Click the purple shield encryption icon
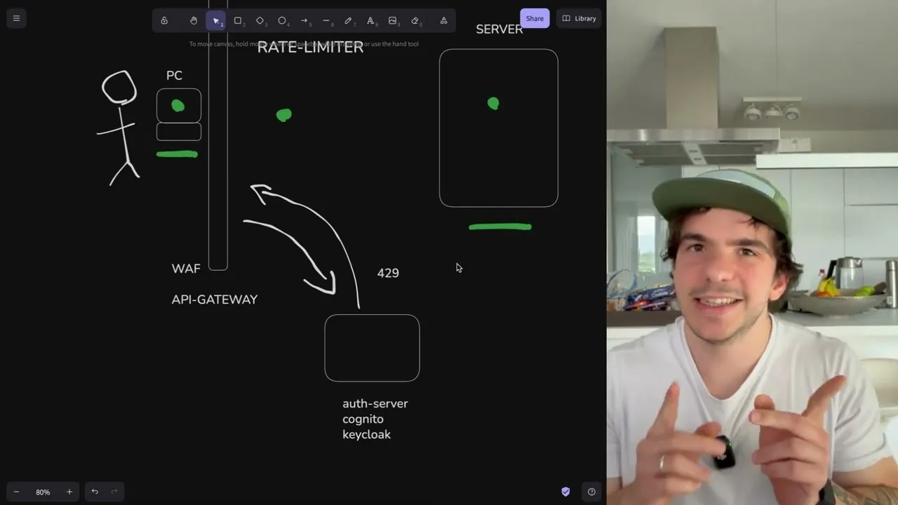This screenshot has height=505, width=898. click(565, 492)
